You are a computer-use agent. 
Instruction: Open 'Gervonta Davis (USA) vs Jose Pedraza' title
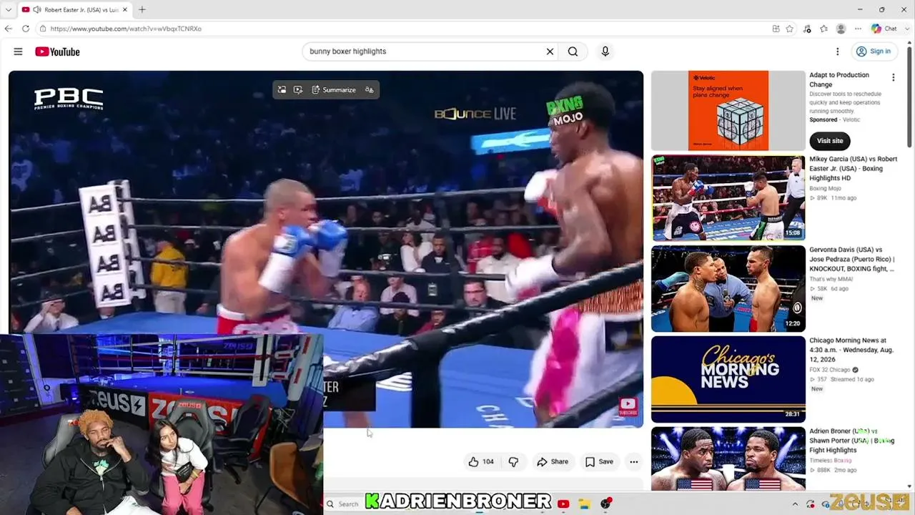852,260
